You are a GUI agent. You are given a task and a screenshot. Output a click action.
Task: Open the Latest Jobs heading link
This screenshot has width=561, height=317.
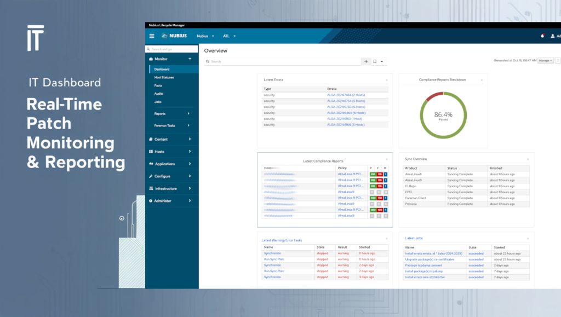[x=414, y=238]
